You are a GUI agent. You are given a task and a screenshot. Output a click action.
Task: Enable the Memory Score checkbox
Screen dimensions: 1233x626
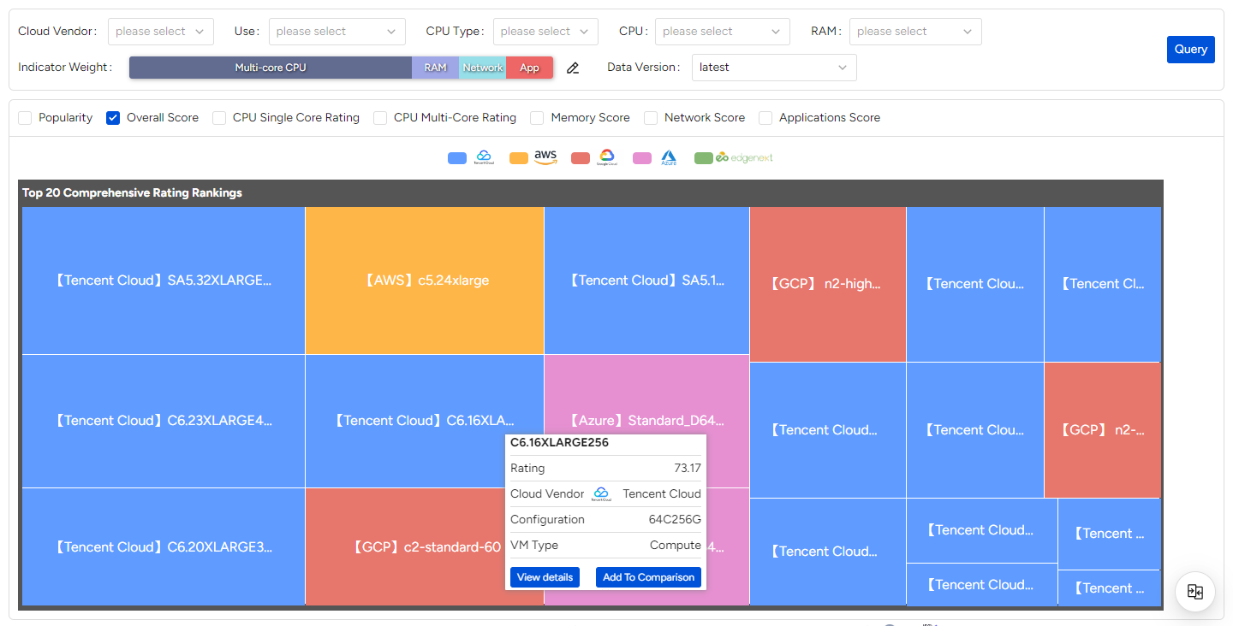pyautogui.click(x=537, y=118)
